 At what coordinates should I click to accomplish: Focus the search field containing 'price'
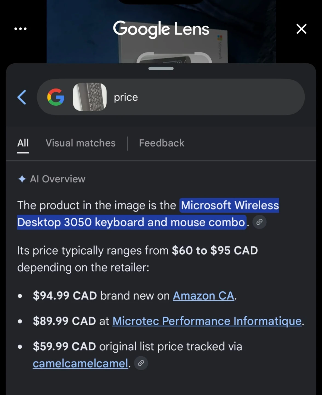(x=171, y=97)
